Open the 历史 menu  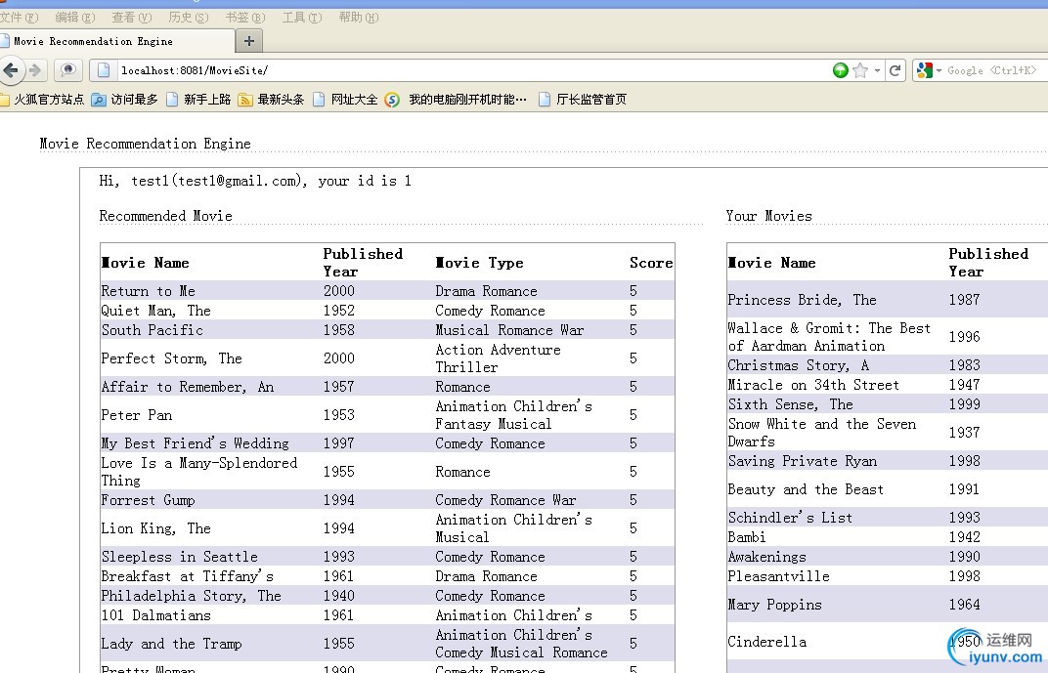coord(189,18)
